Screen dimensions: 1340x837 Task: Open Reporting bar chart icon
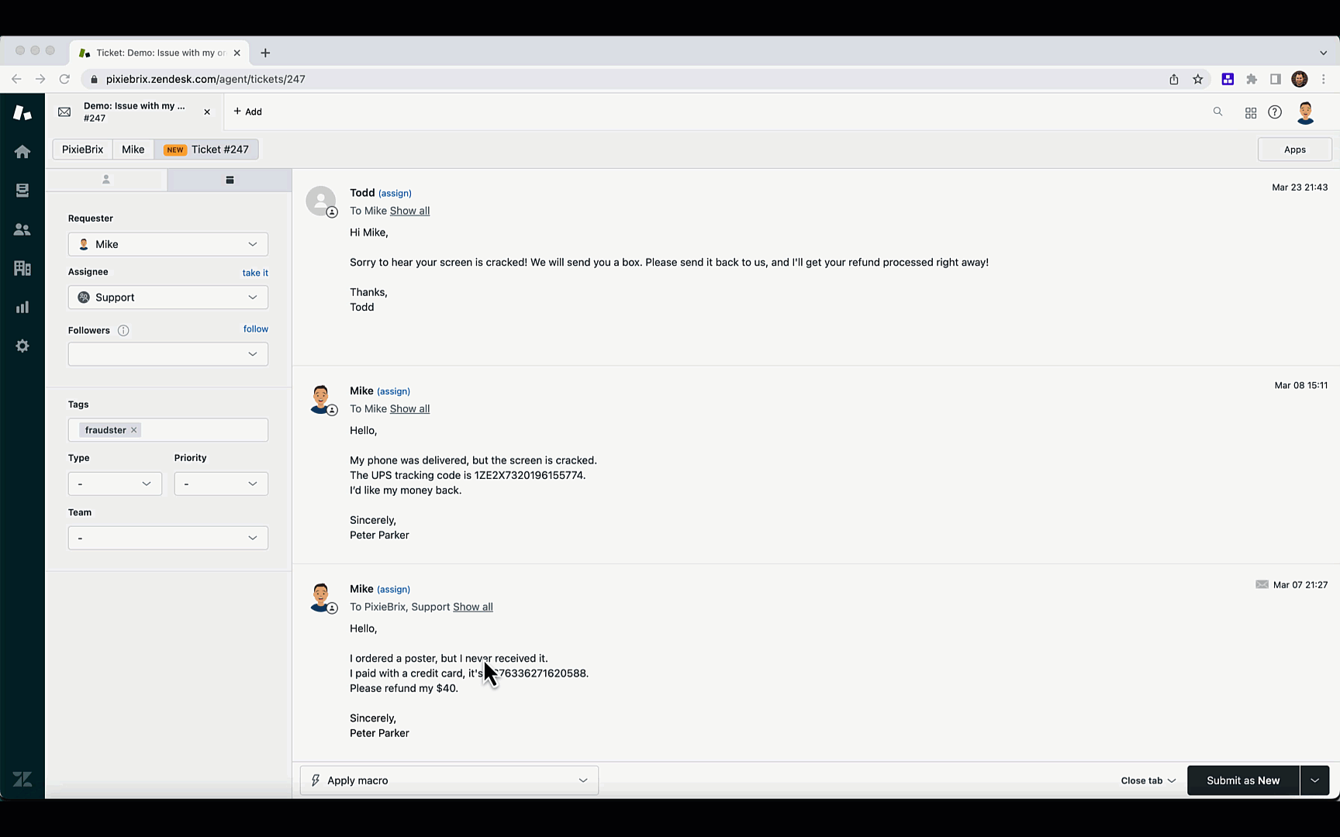pyautogui.click(x=22, y=307)
